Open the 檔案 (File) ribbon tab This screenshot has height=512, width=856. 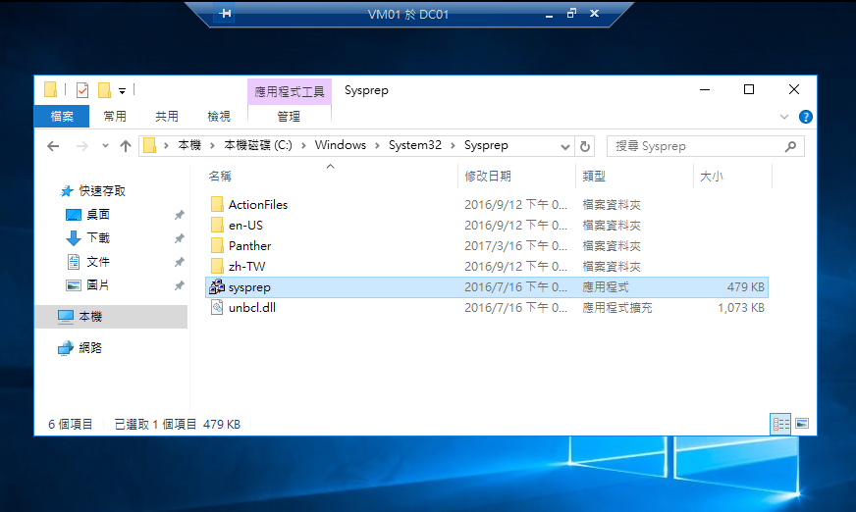point(62,116)
